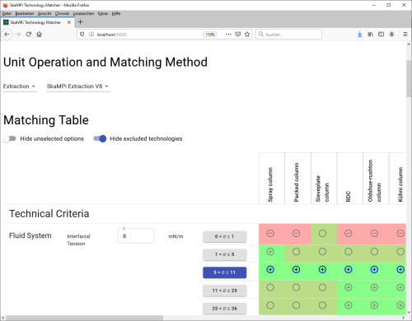Bookmark this page with the star icon
This screenshot has height=321, width=412.
pyautogui.click(x=247, y=35)
